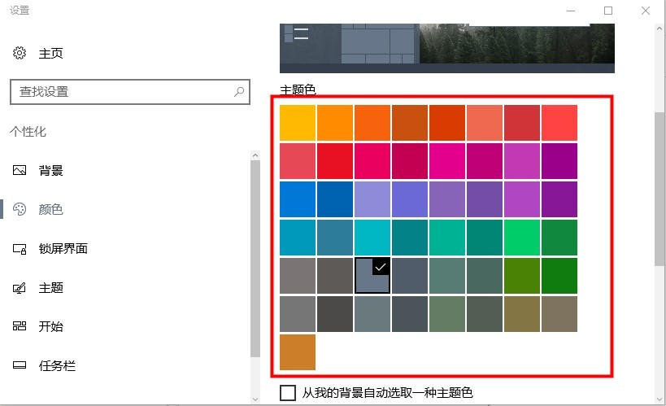Select the dark purple swatch ending second row

click(559, 161)
